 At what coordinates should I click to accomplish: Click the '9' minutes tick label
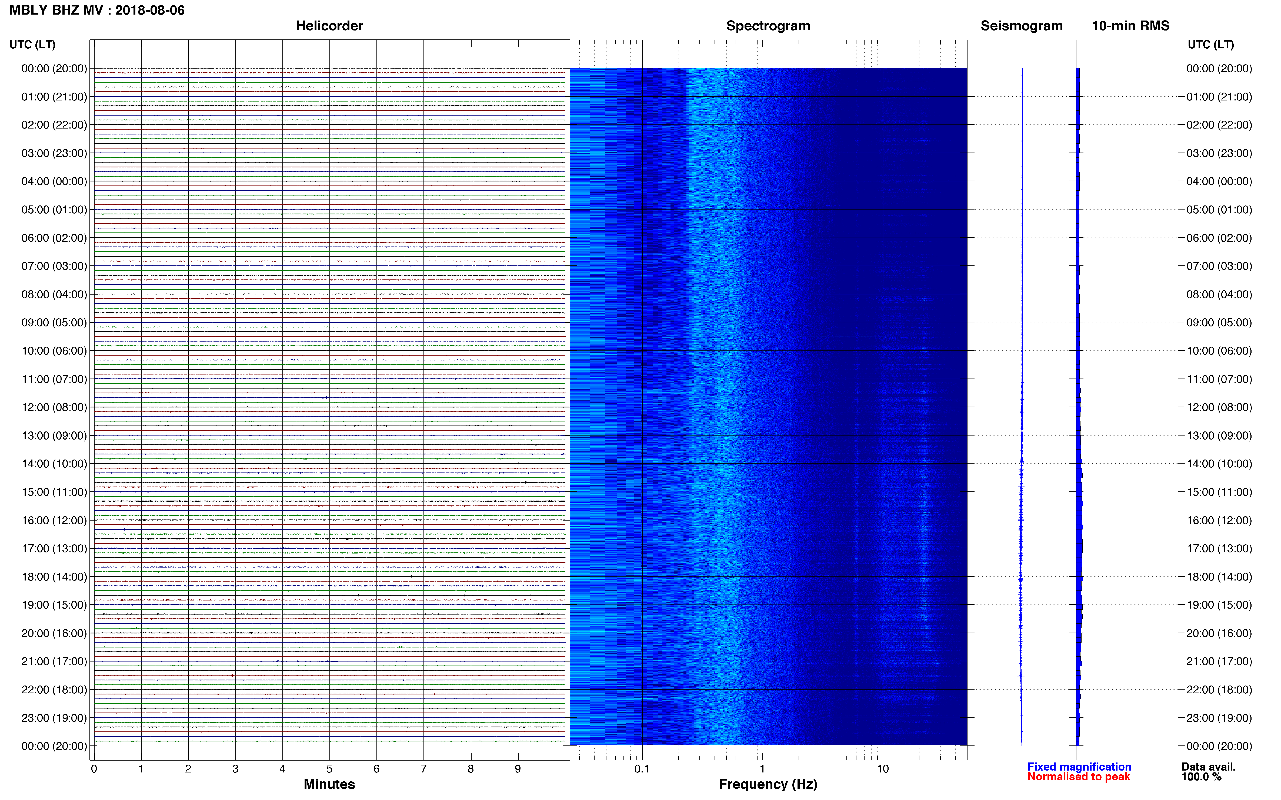coord(518,769)
